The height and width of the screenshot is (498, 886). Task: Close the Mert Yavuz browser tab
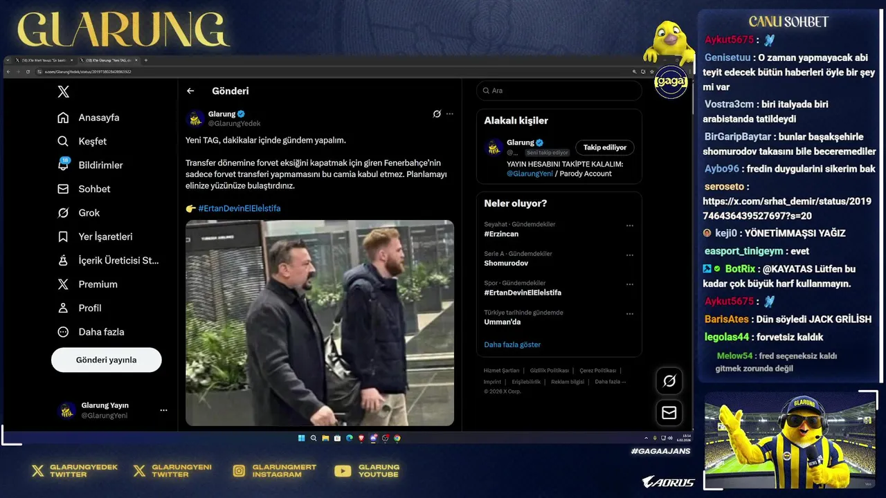72,60
